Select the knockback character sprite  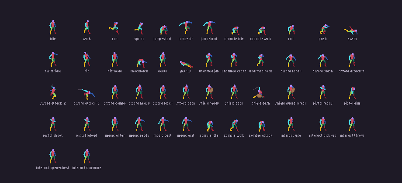click(x=141, y=63)
